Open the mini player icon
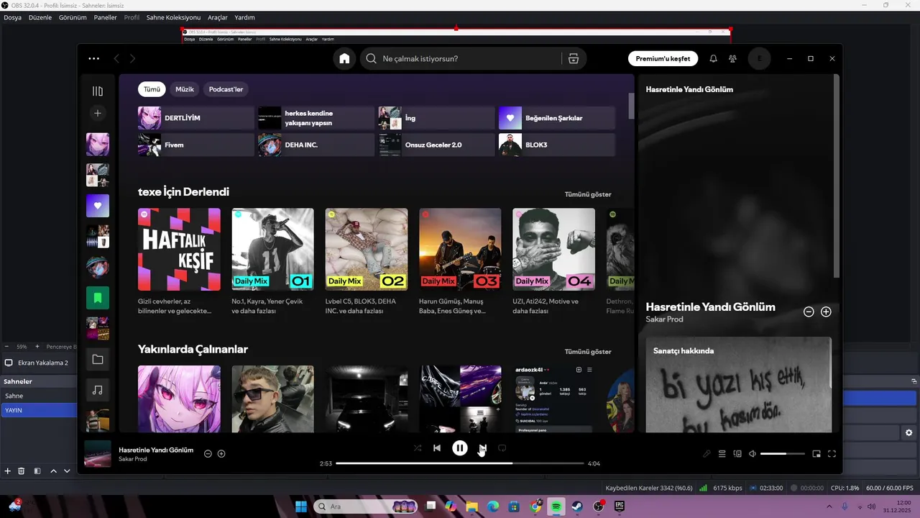 pyautogui.click(x=816, y=454)
